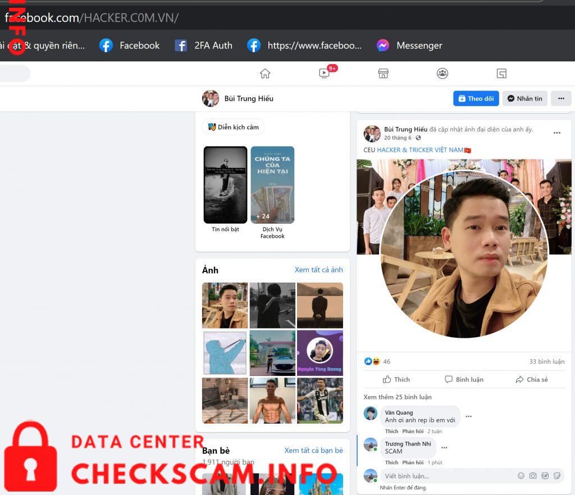Open the room interior photo thumbnail
Image resolution: width=575 pixels, height=495 pixels.
(225, 401)
